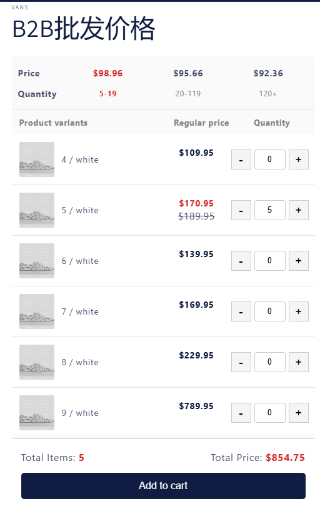The height and width of the screenshot is (511, 320).
Task: Select the 120+ quantity tier
Action: pyautogui.click(x=268, y=94)
